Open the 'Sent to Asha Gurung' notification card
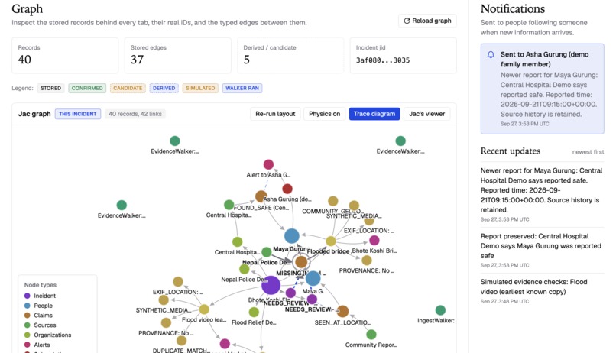This screenshot has height=353, width=616. click(x=542, y=89)
